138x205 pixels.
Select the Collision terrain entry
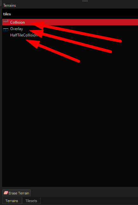click(70, 22)
